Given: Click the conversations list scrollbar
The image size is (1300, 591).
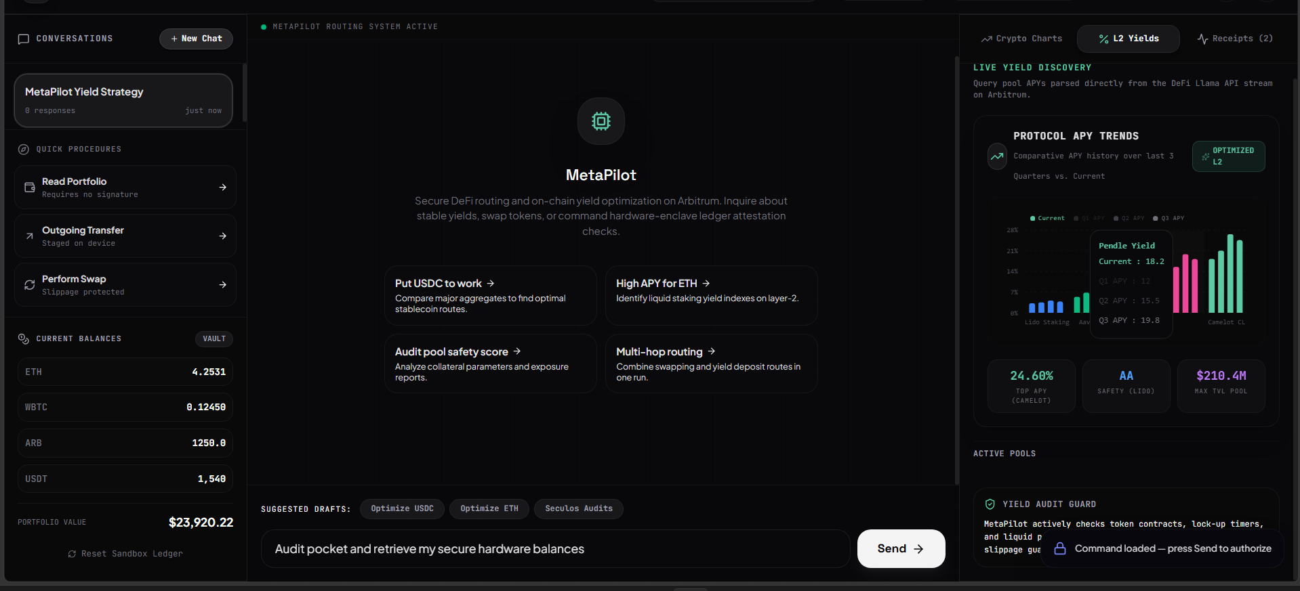Looking at the screenshot, I should pos(244,93).
